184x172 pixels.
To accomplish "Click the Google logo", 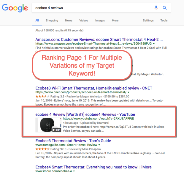I will click(15, 8).
